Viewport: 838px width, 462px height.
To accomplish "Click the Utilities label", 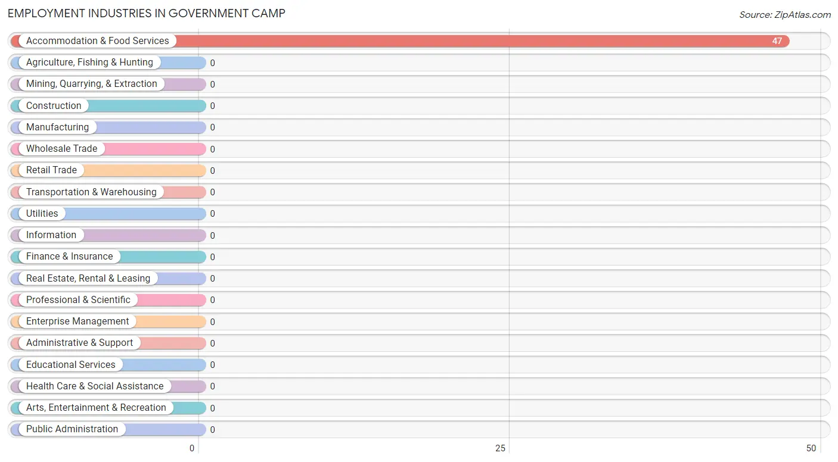I will 42,214.
